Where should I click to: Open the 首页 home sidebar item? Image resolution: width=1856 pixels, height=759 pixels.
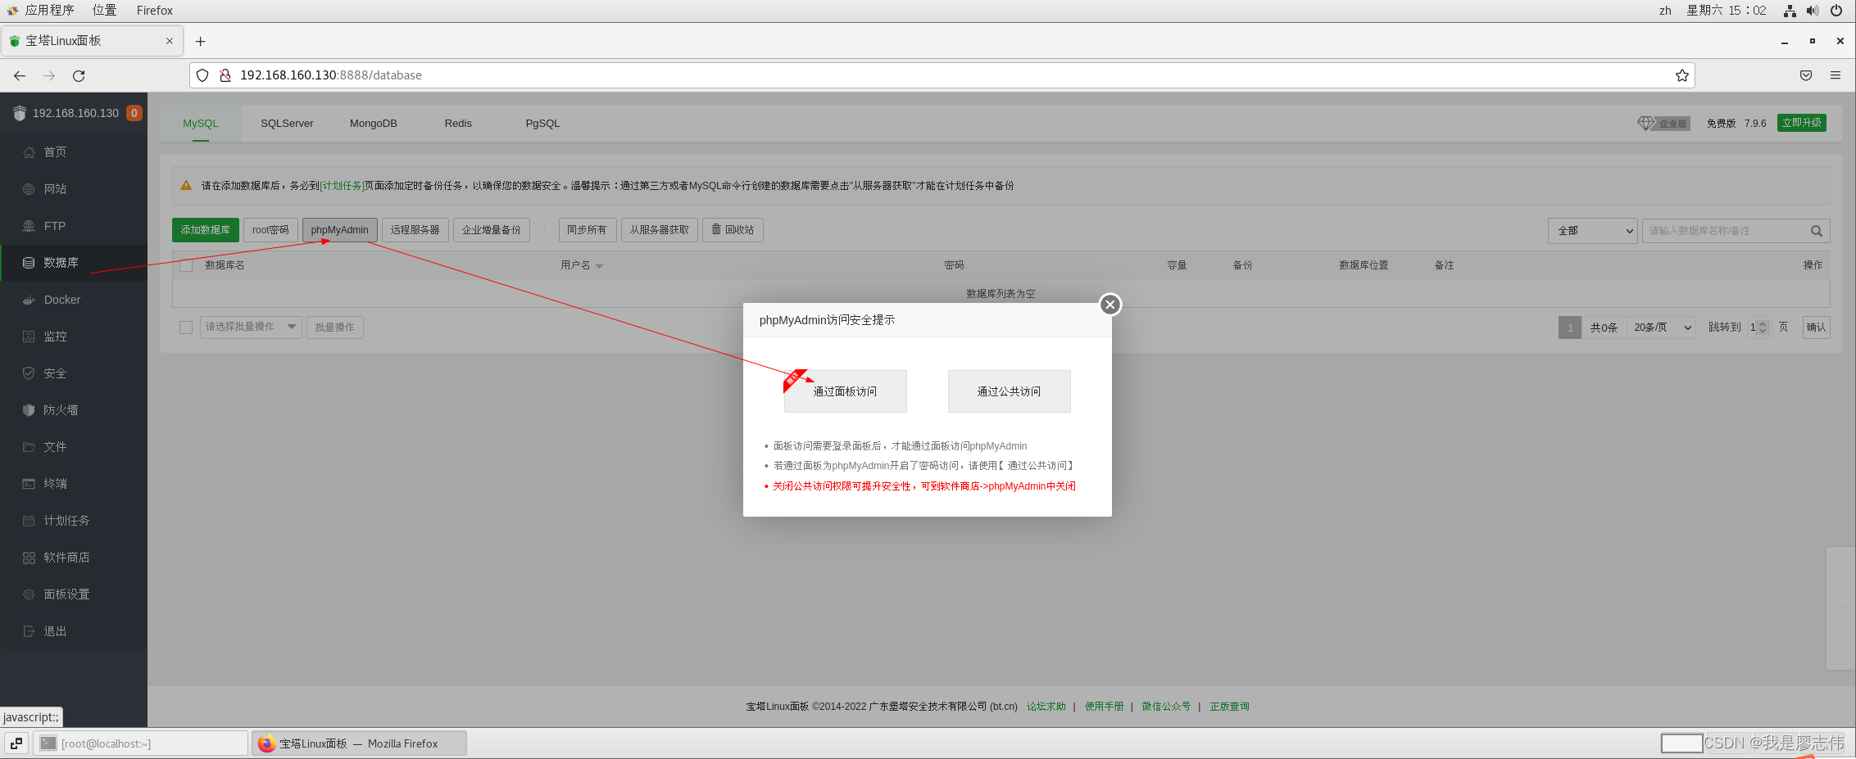click(x=74, y=151)
